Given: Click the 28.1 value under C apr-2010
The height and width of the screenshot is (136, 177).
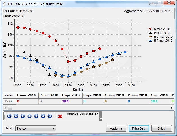Looking at the screenshot, I should pyautogui.click(x=65, y=101).
